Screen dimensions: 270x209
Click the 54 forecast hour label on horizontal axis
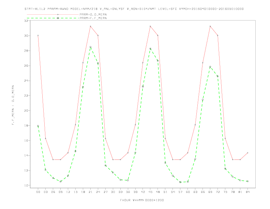(173, 192)
